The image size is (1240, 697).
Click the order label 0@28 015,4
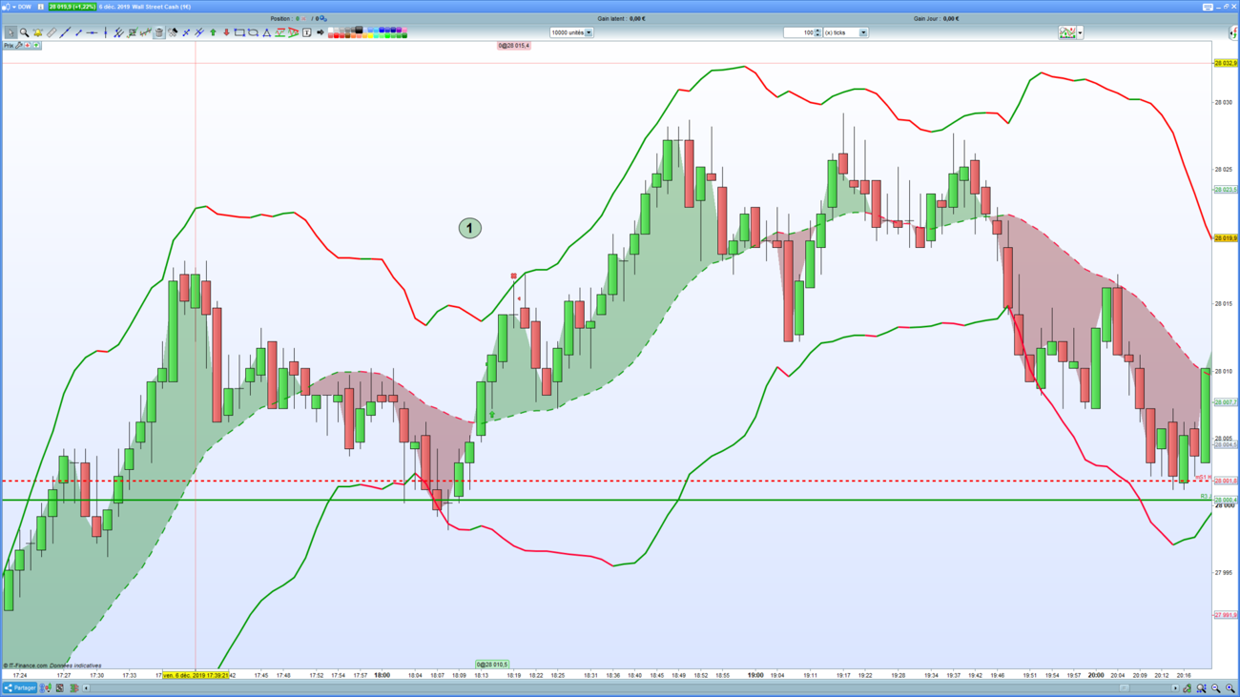(x=513, y=46)
